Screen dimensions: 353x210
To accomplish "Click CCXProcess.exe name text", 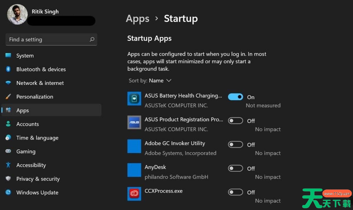I will click(x=164, y=191).
